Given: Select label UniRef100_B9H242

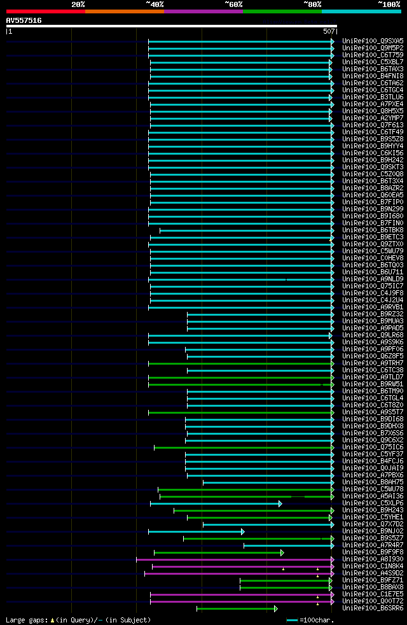Looking at the screenshot, I should 373,160.
